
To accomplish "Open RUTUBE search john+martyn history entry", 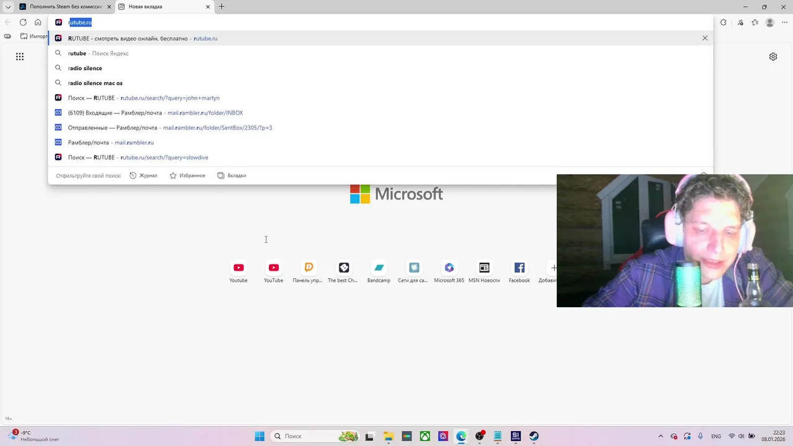I will point(380,98).
